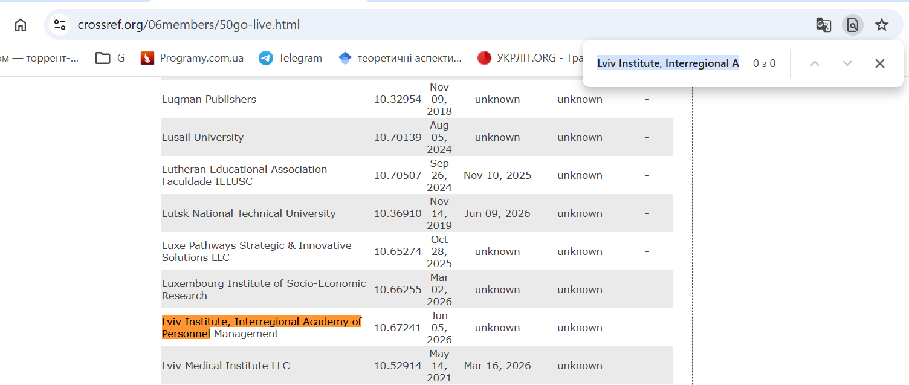Click the Lutsk National Technical University entry
Viewport: 909px width, 385px height.
click(249, 213)
